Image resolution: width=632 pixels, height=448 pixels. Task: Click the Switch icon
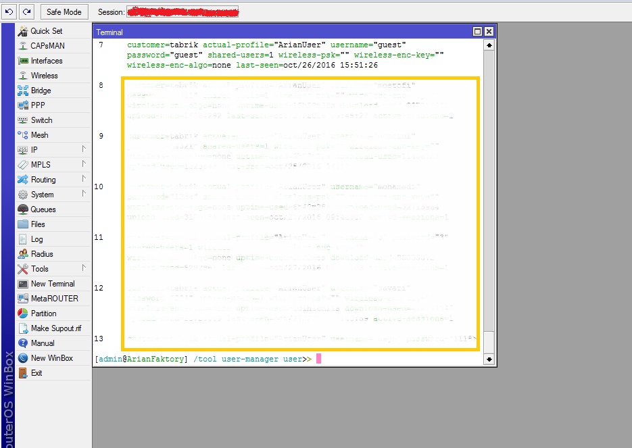23,120
